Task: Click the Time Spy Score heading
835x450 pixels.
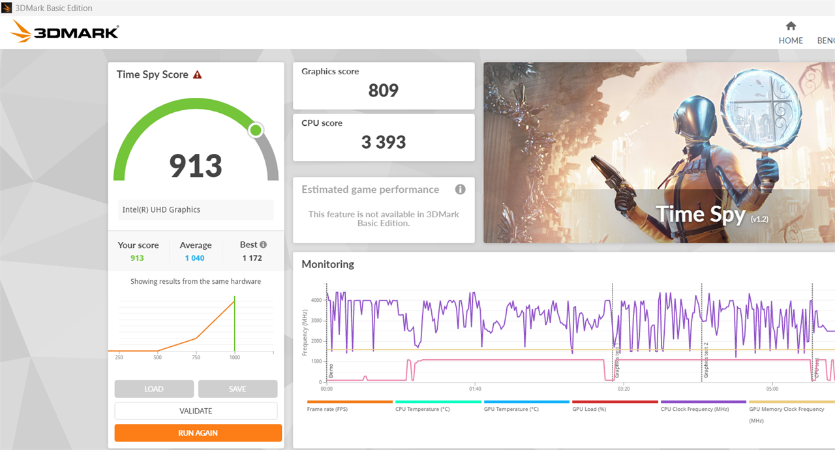Action: (153, 75)
